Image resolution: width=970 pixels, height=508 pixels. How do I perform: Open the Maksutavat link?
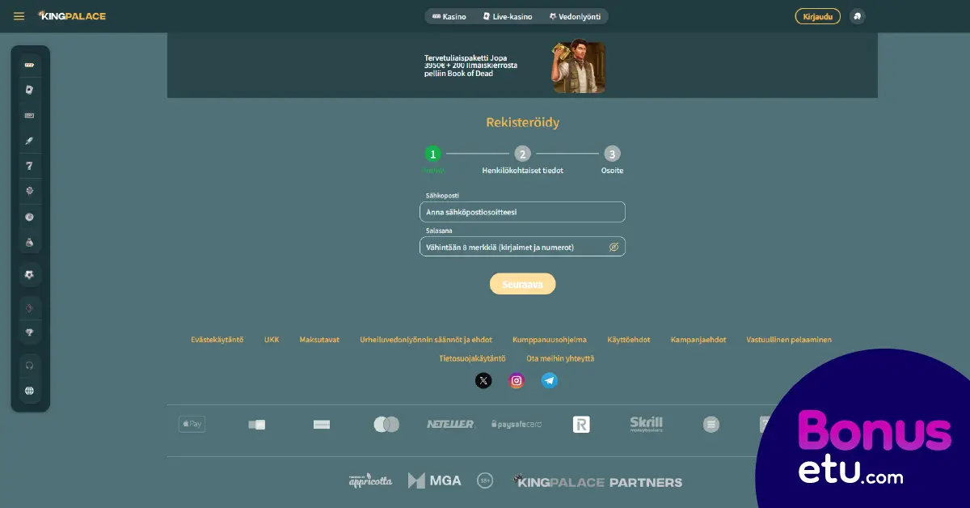pyautogui.click(x=319, y=340)
